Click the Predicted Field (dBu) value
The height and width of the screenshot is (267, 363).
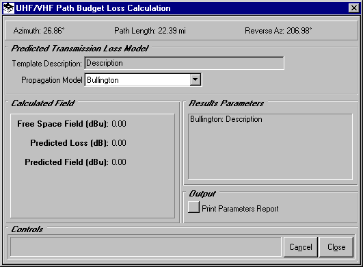pos(119,162)
